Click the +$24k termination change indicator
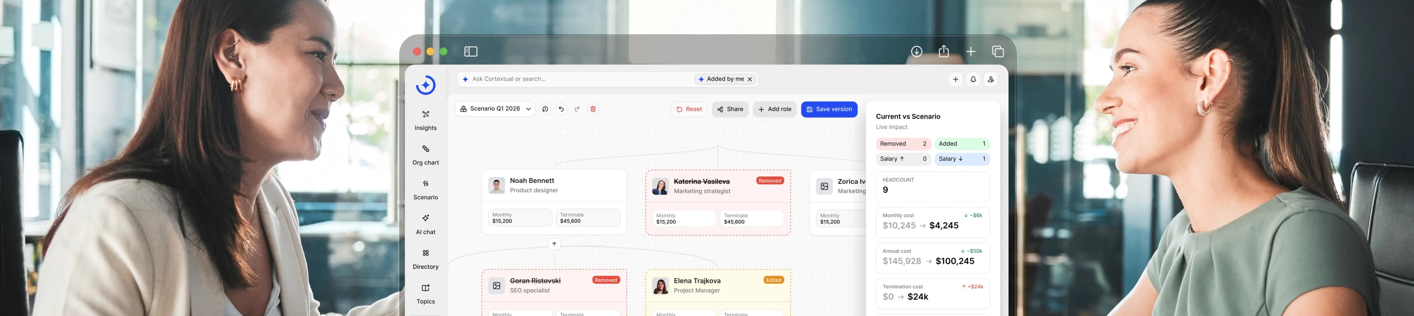Screen dimensions: 1414x316 (x=972, y=287)
